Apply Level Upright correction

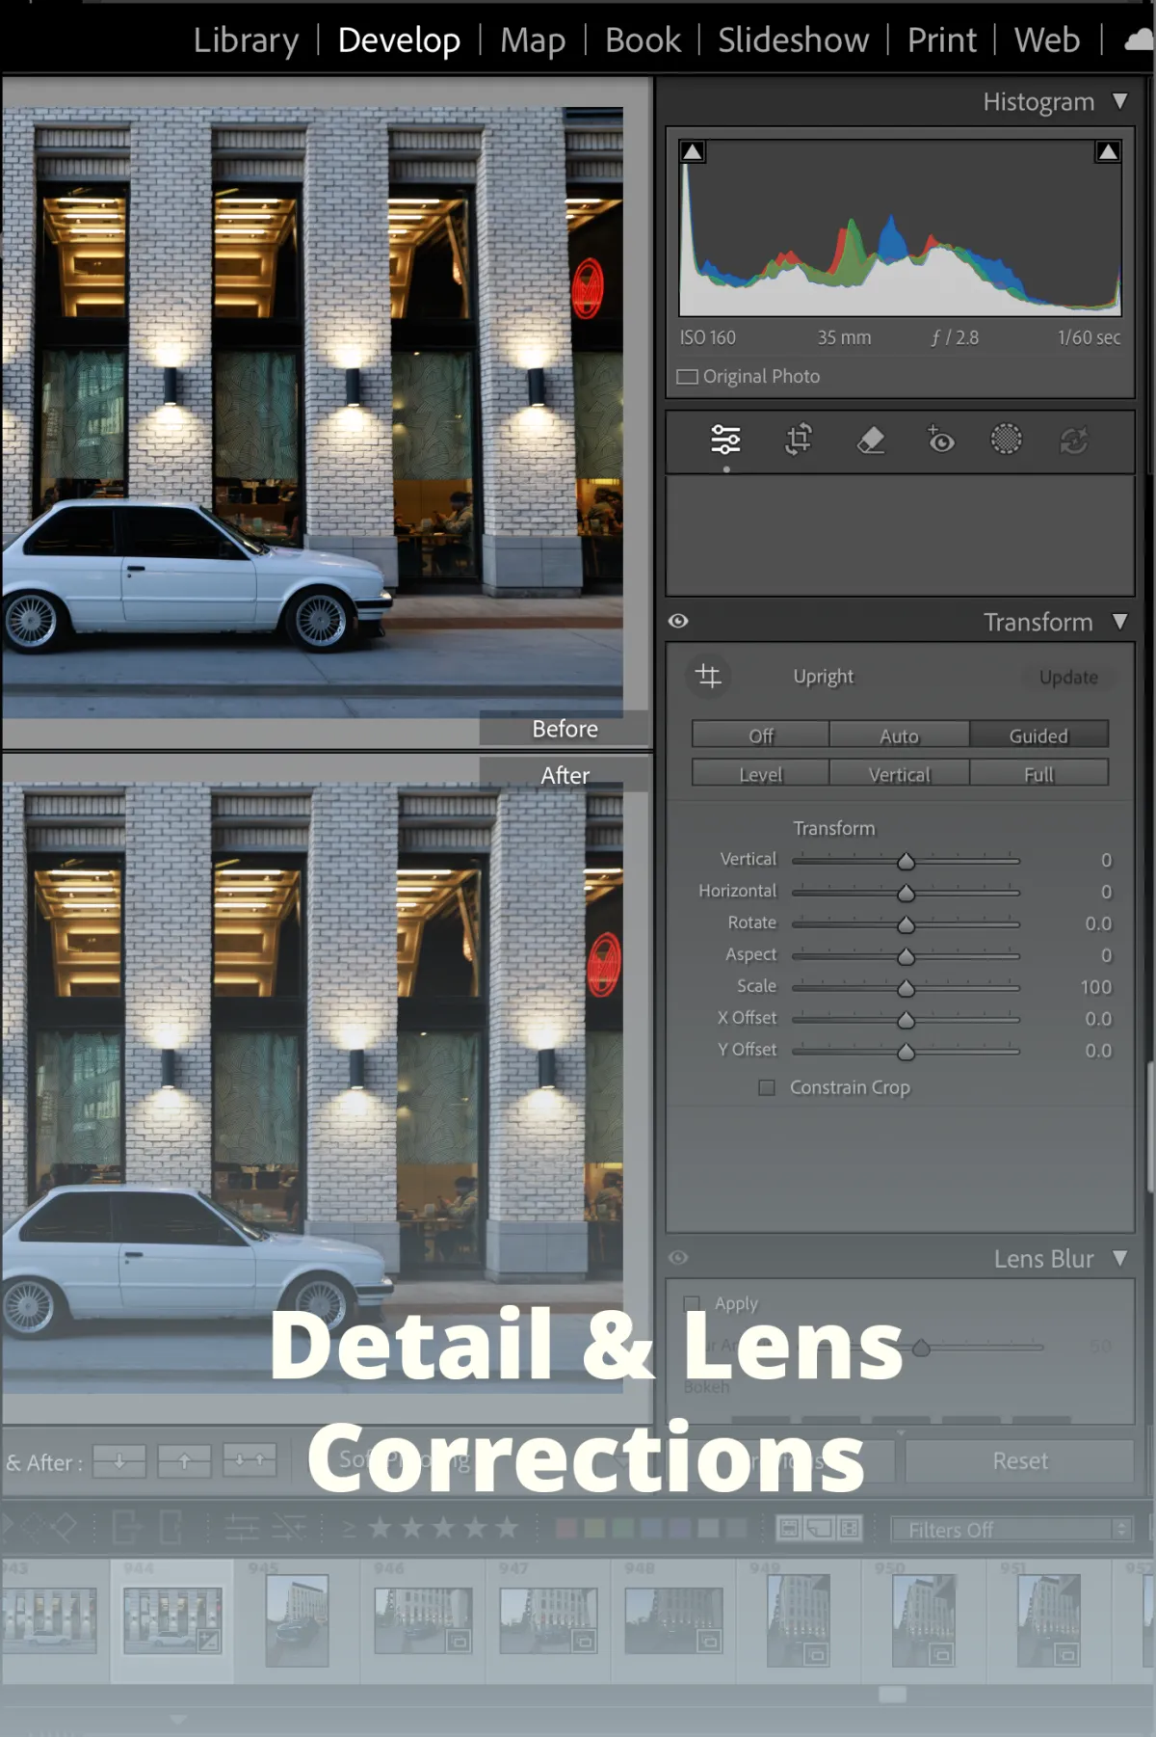(760, 773)
